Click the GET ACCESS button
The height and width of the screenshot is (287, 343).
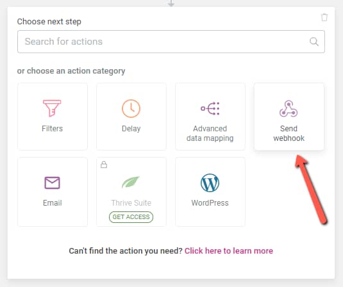(x=131, y=217)
